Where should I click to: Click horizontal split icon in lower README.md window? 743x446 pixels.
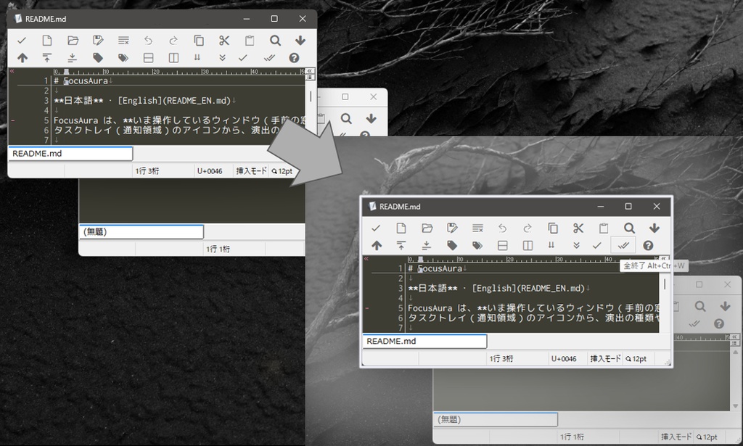502,245
